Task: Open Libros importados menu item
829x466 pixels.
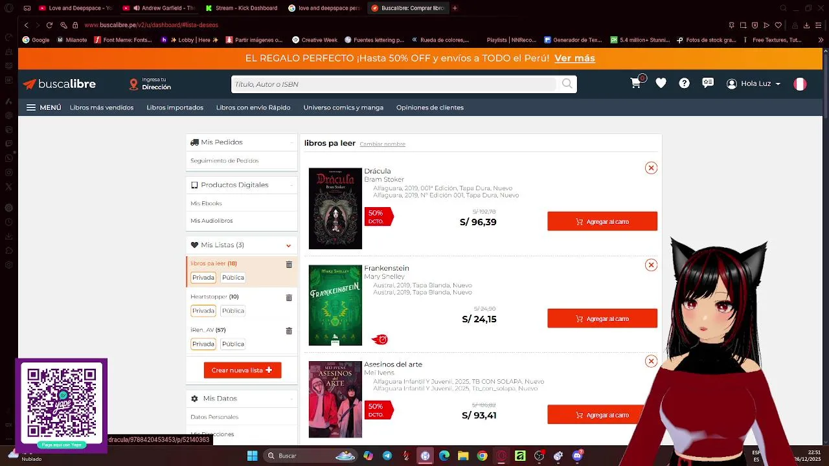Action: (175, 107)
